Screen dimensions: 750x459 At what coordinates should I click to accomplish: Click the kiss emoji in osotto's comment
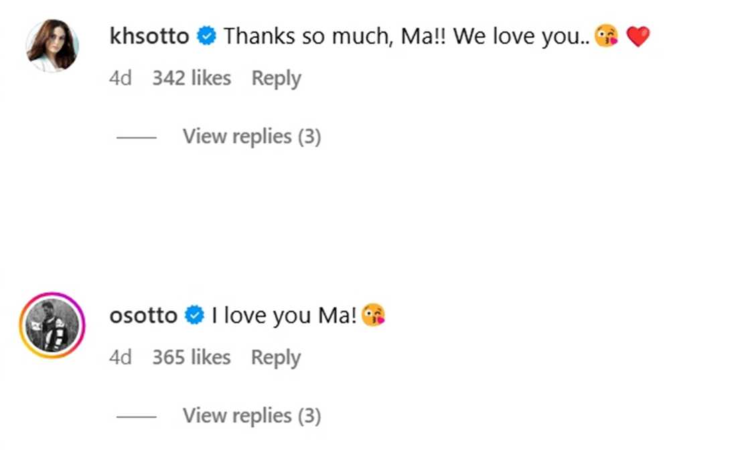tap(373, 315)
